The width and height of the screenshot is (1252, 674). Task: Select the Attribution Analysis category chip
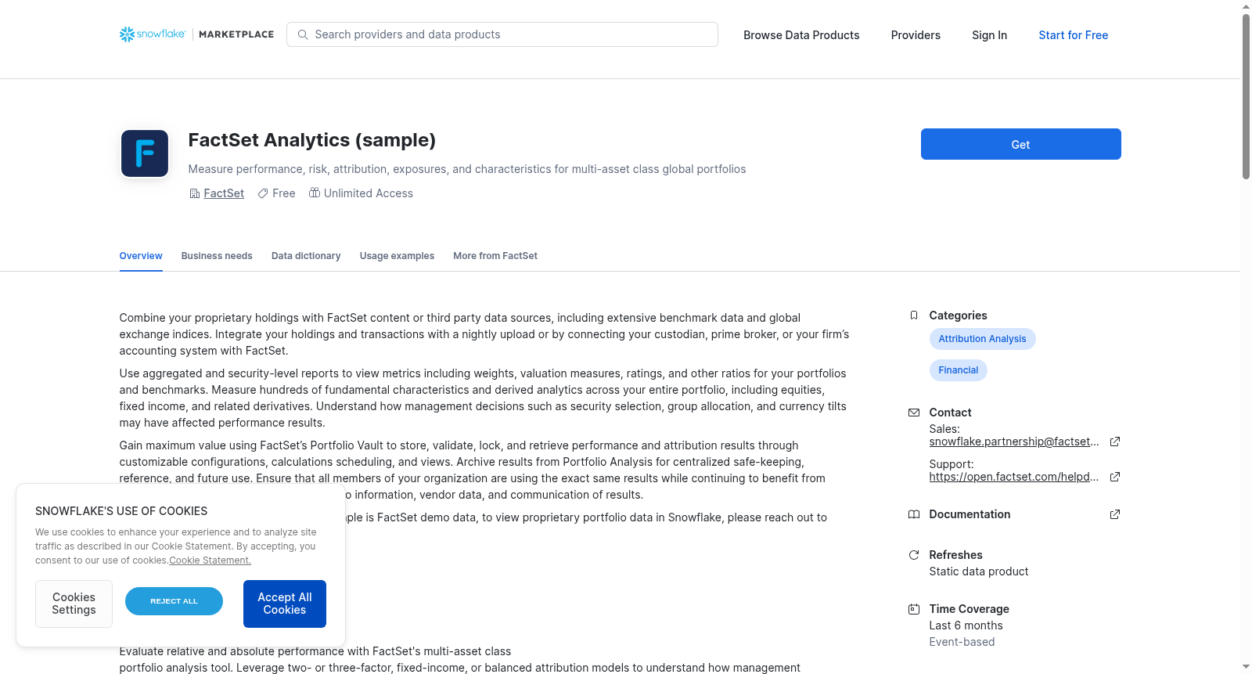pos(982,339)
